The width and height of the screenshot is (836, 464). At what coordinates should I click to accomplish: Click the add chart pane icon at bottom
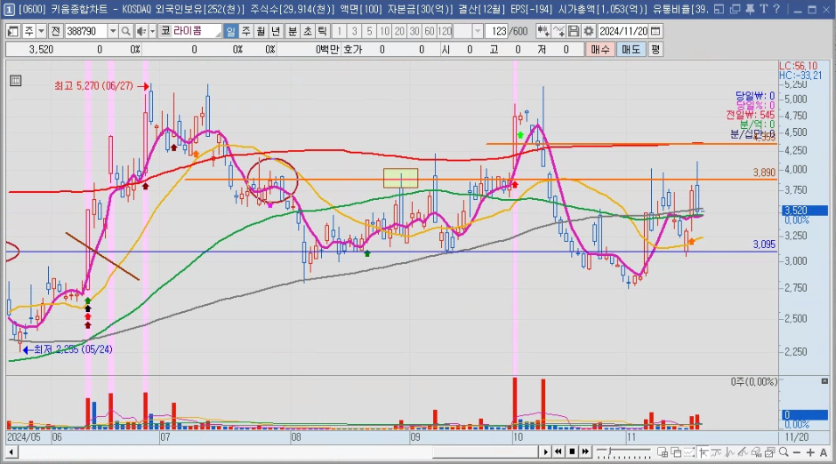click(x=663, y=452)
